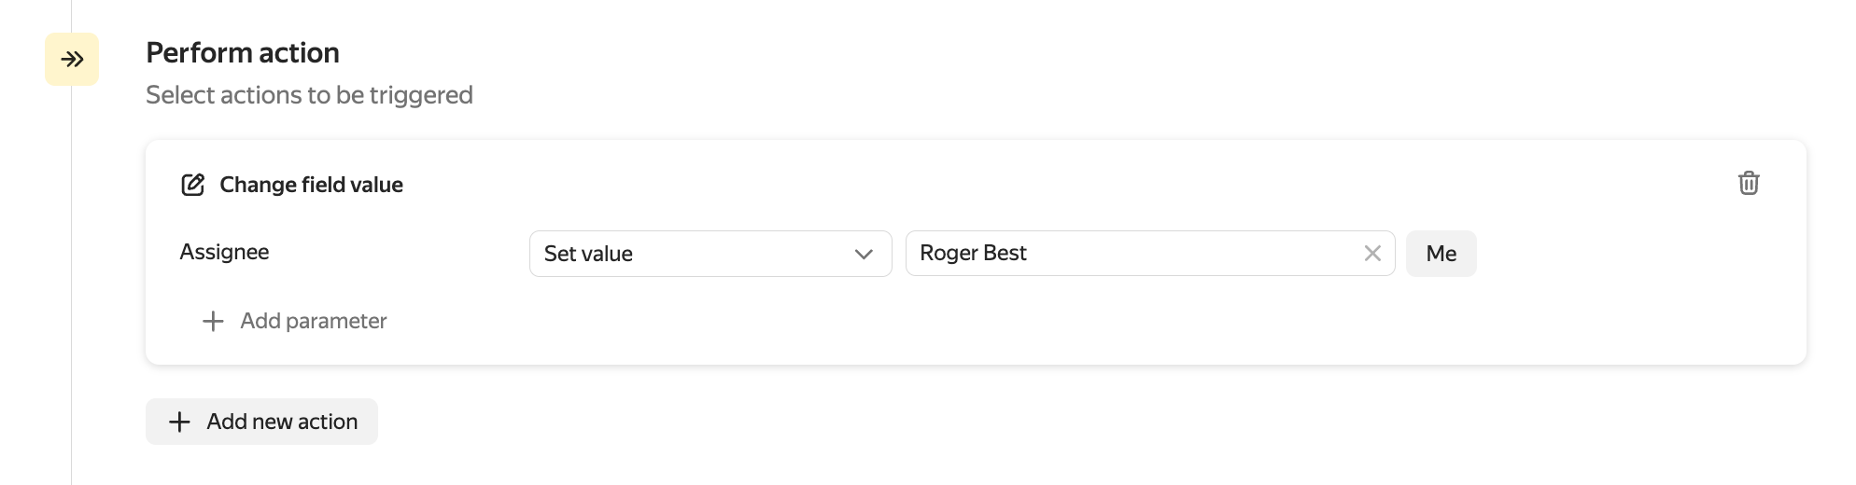Viewport: 1856px width, 485px height.
Task: Click the pencil edit icon beside Change field value
Action: [x=192, y=185]
